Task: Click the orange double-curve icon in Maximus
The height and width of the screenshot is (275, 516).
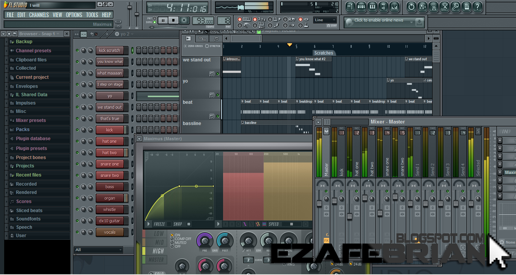Action: [x=258, y=224]
